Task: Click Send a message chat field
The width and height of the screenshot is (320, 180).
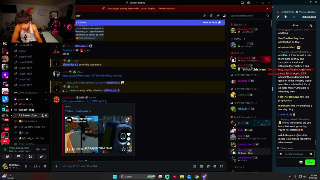Action: tap(296, 154)
